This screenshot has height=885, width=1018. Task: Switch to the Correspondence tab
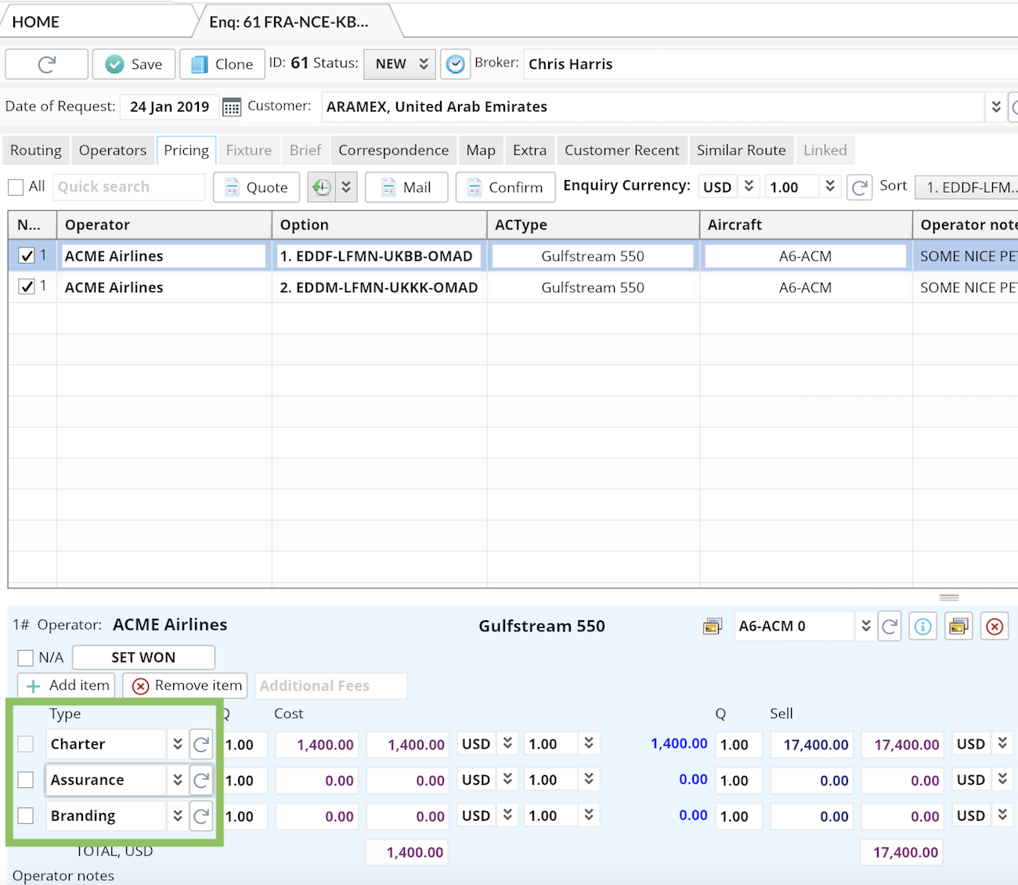[x=393, y=150]
